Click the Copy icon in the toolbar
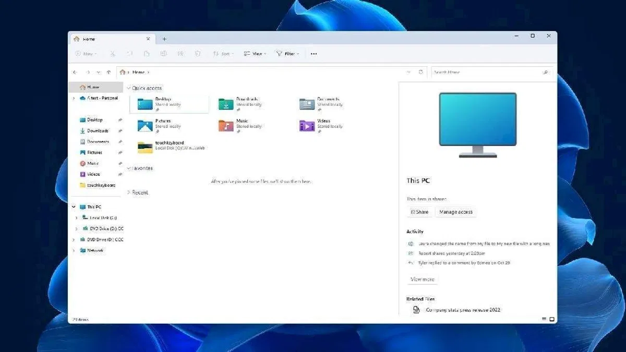This screenshot has height=352, width=626. (x=130, y=54)
